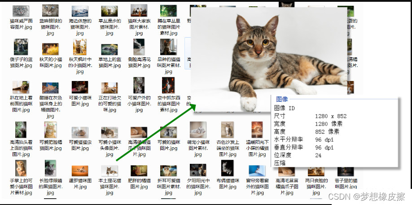Select the 手掌上的可爱小猫咪图片素材.jpg file
412x205 pixels.
(21, 178)
